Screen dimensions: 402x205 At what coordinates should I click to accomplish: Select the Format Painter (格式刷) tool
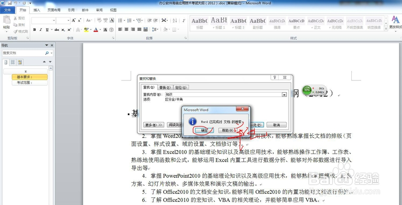(x=21, y=31)
